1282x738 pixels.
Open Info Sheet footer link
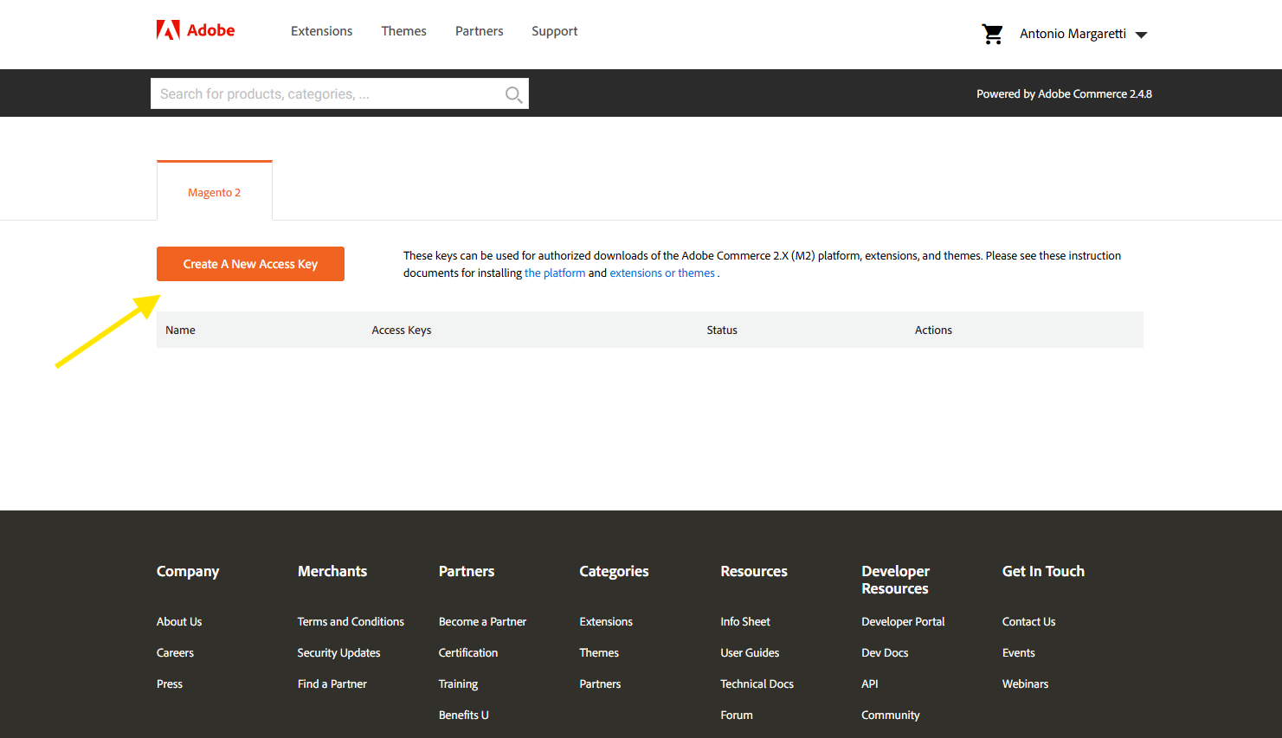(745, 621)
